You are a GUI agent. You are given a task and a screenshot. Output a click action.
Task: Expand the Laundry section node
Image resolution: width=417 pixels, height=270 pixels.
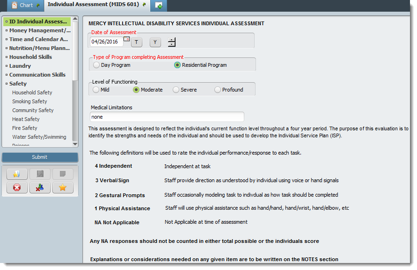tap(7, 66)
